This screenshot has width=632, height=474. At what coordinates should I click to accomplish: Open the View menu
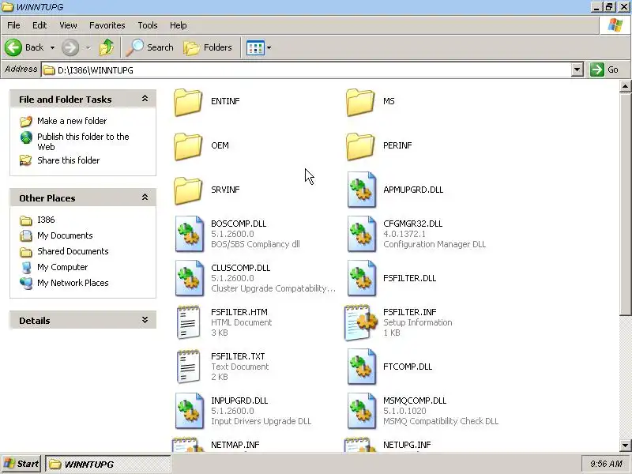pos(68,25)
